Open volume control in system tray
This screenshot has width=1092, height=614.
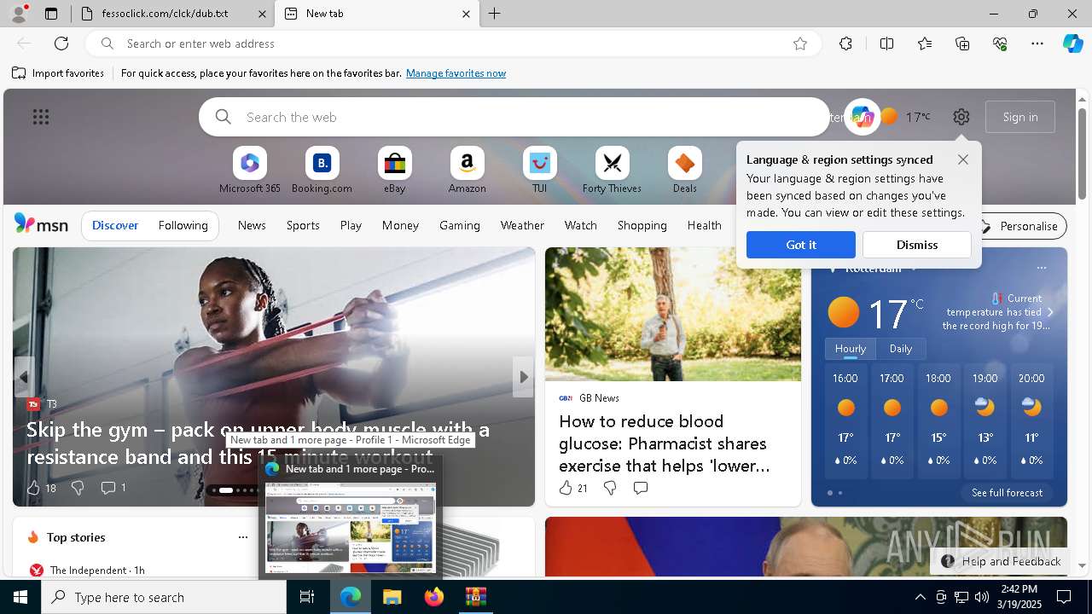point(982,597)
